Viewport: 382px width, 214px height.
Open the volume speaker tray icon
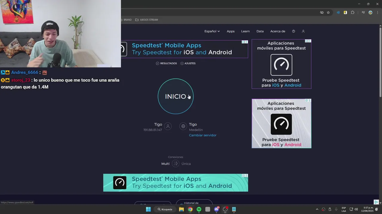point(356,209)
